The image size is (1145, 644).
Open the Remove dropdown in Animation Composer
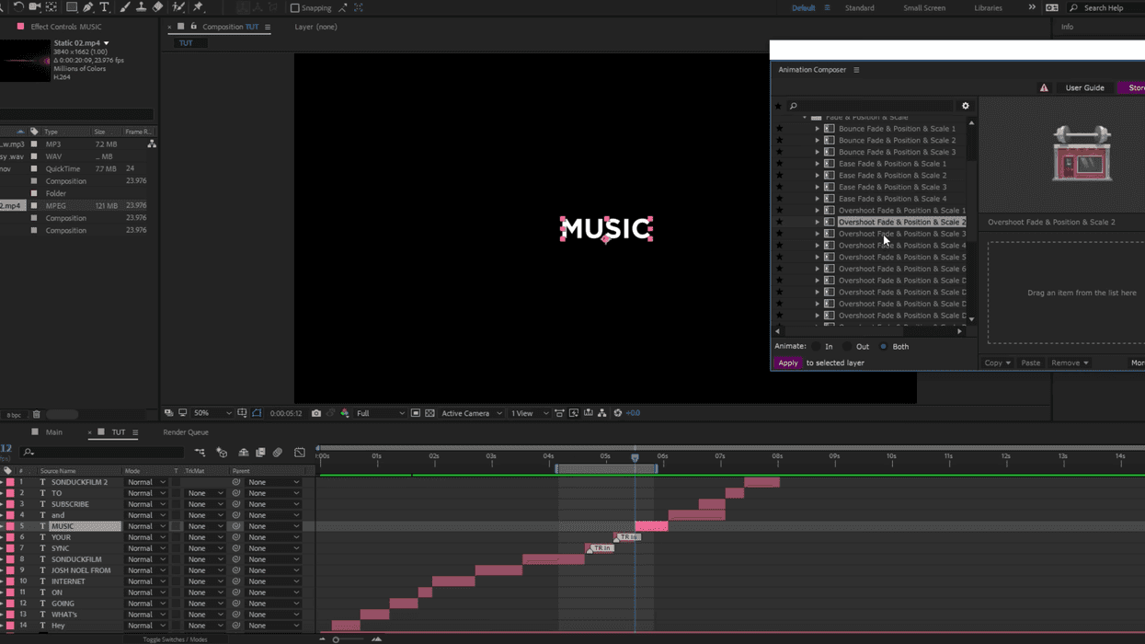tap(1070, 362)
